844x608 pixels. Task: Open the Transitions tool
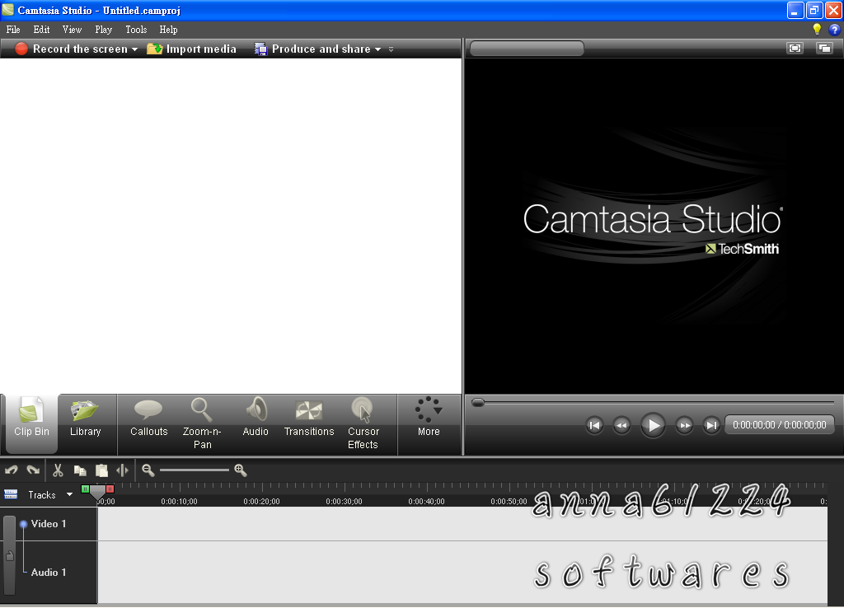tap(309, 419)
